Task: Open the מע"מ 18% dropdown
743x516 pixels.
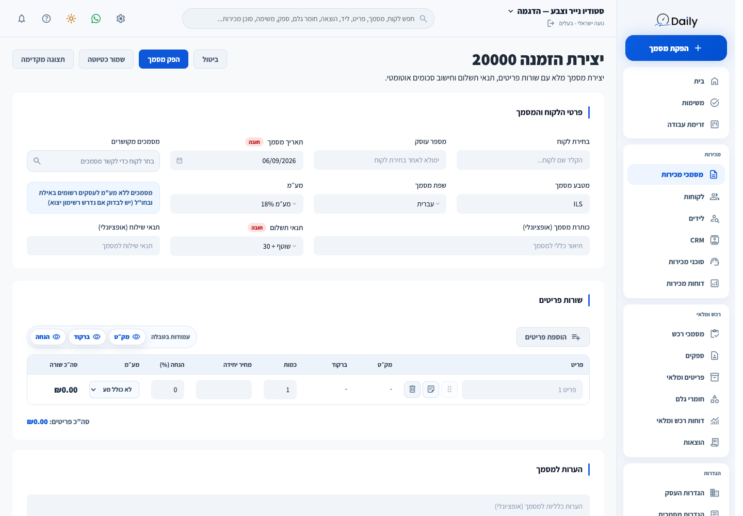Action: tap(237, 204)
